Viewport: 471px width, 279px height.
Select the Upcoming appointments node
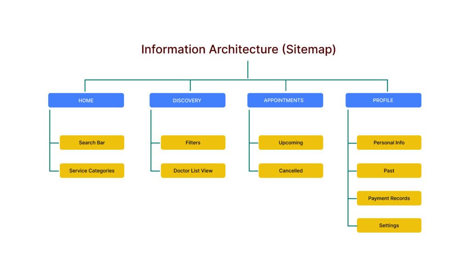(x=291, y=142)
